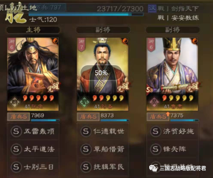Select the middle 副将 header above Liu Bei
Viewport: 213px width, 178px height.
coord(103,30)
